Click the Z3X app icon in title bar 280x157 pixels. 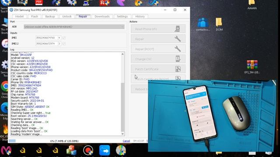pyautogui.click(x=11, y=10)
